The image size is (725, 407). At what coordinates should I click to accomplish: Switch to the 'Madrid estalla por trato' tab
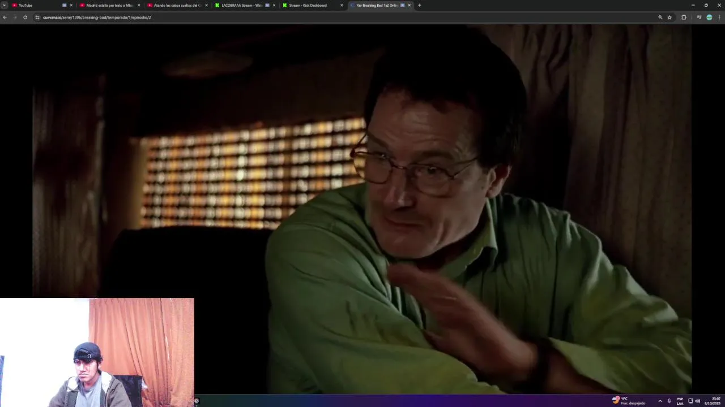(x=109, y=5)
